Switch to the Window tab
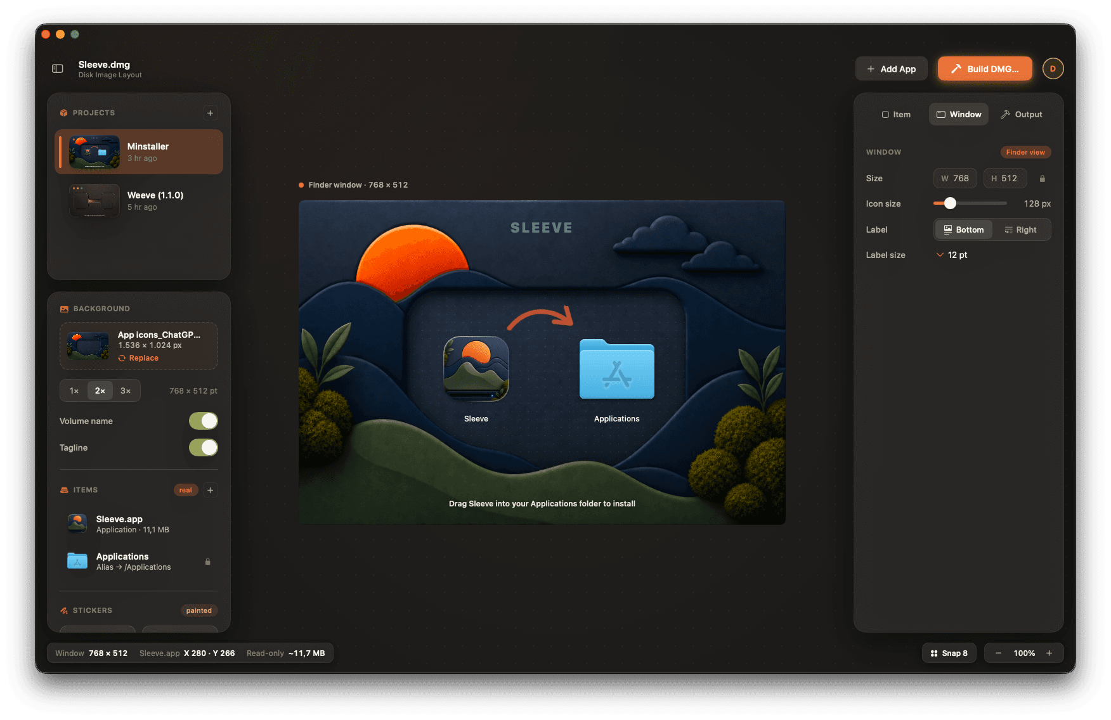Viewport: 1111px width, 720px height. point(959,114)
